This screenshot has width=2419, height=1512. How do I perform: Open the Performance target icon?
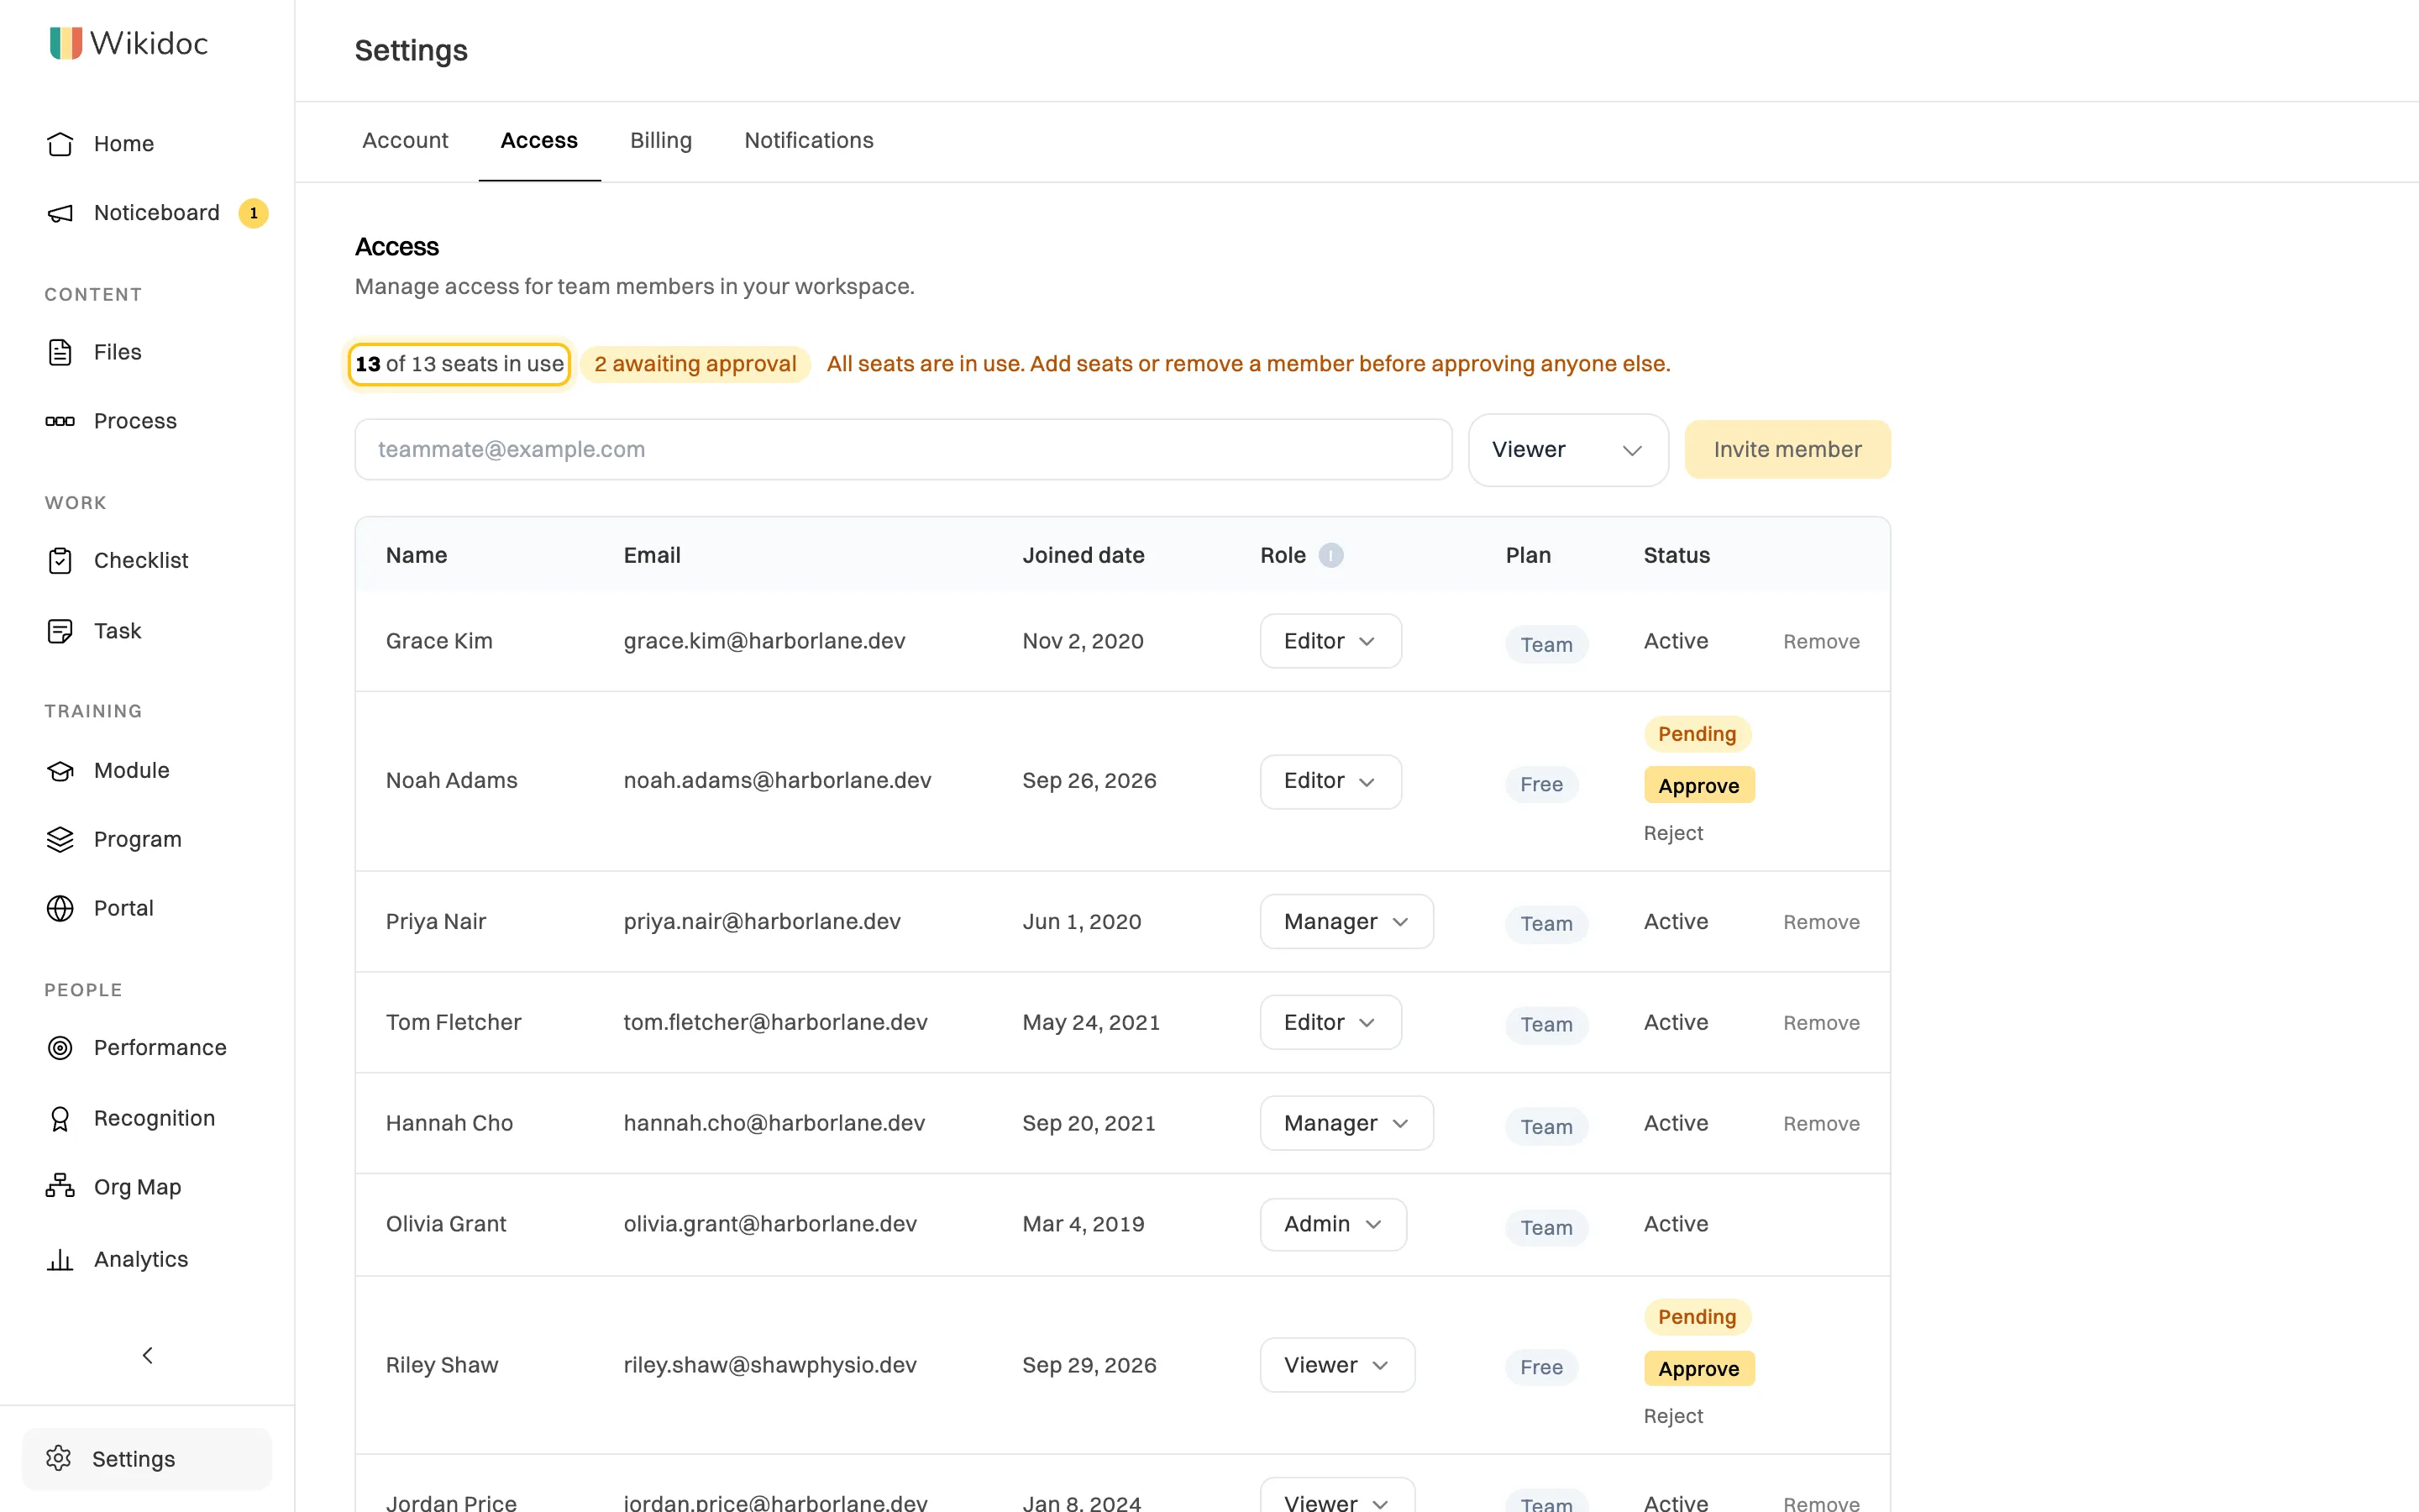click(x=60, y=1047)
